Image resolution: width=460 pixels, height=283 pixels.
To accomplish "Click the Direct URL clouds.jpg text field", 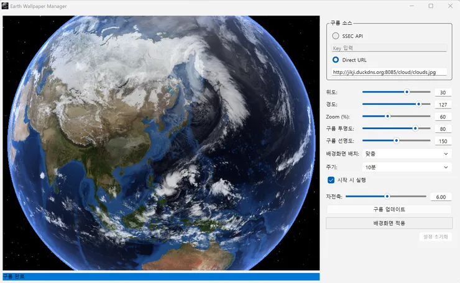I will [x=389, y=72].
